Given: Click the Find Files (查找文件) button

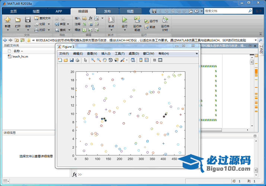Looking at the screenshot, I should tap(42, 18).
